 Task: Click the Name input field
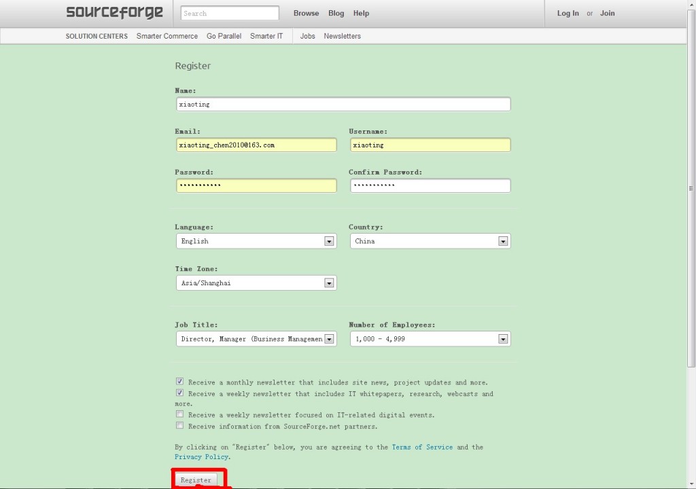click(343, 105)
